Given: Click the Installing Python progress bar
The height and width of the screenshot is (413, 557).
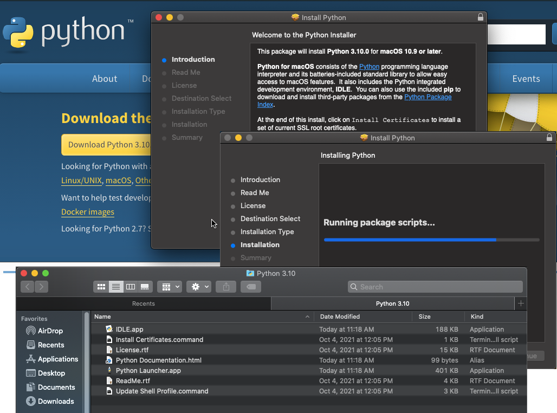Looking at the screenshot, I should point(432,240).
